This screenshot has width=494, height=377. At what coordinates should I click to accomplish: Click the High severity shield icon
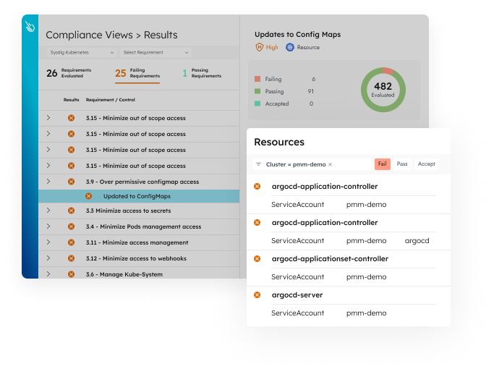(x=259, y=47)
